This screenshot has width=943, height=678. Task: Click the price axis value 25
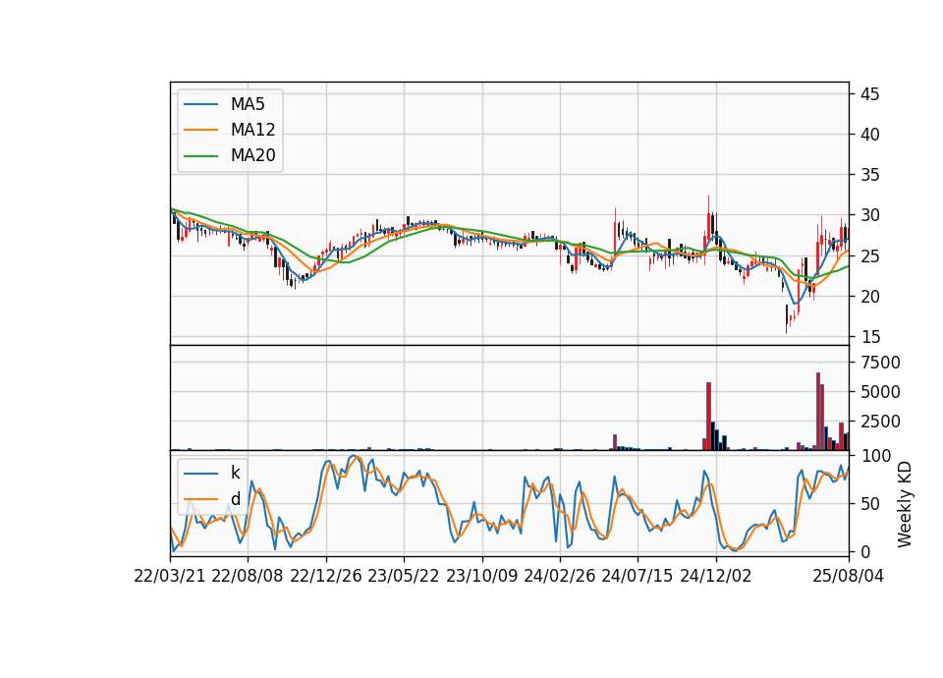click(870, 256)
